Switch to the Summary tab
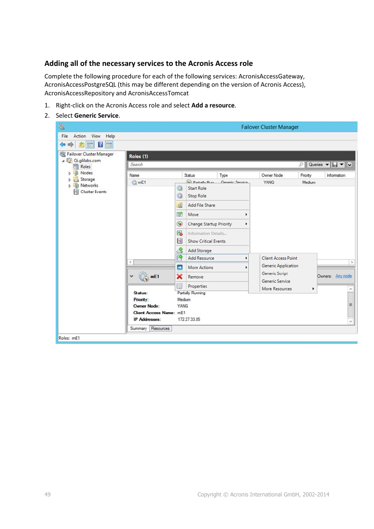 click(138, 329)
